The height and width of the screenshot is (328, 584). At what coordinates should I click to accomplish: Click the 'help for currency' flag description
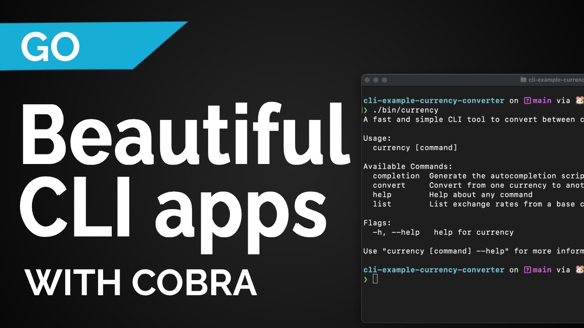pyautogui.click(x=474, y=232)
